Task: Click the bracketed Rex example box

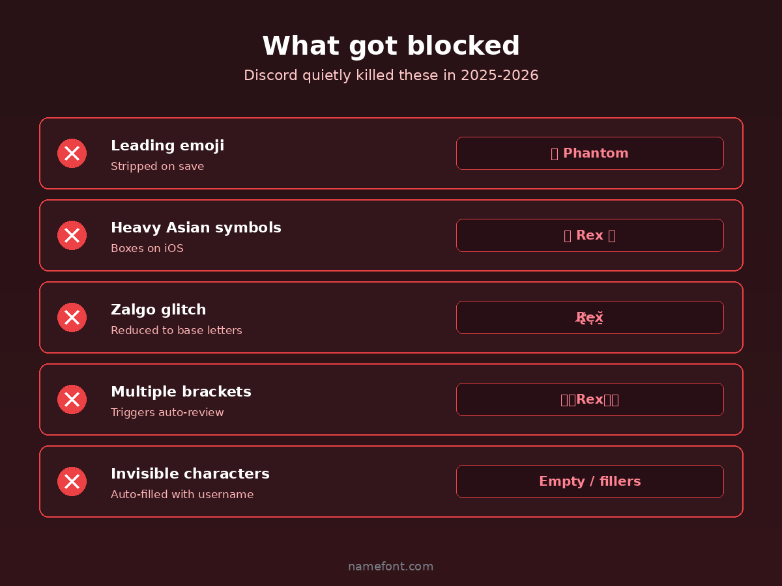Action: [590, 400]
